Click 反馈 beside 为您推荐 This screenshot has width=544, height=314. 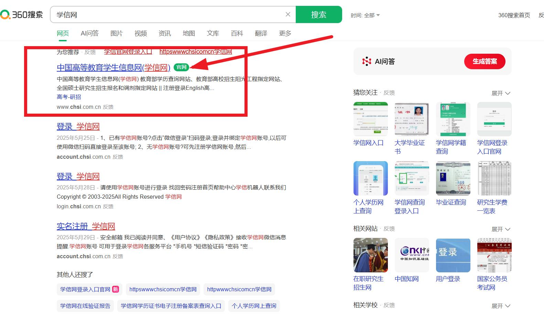coord(90,52)
